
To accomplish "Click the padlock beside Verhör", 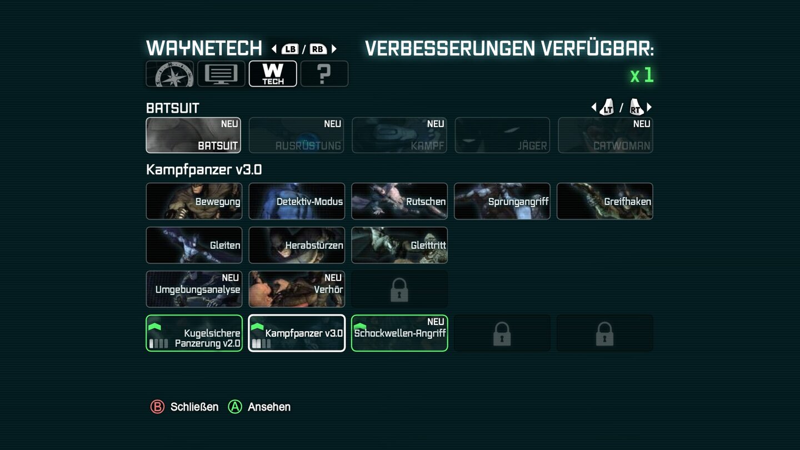I will [399, 290].
